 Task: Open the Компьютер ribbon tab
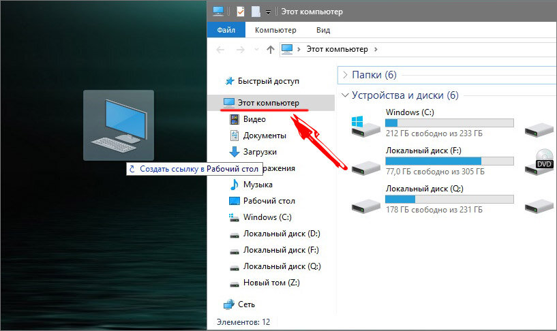[275, 30]
